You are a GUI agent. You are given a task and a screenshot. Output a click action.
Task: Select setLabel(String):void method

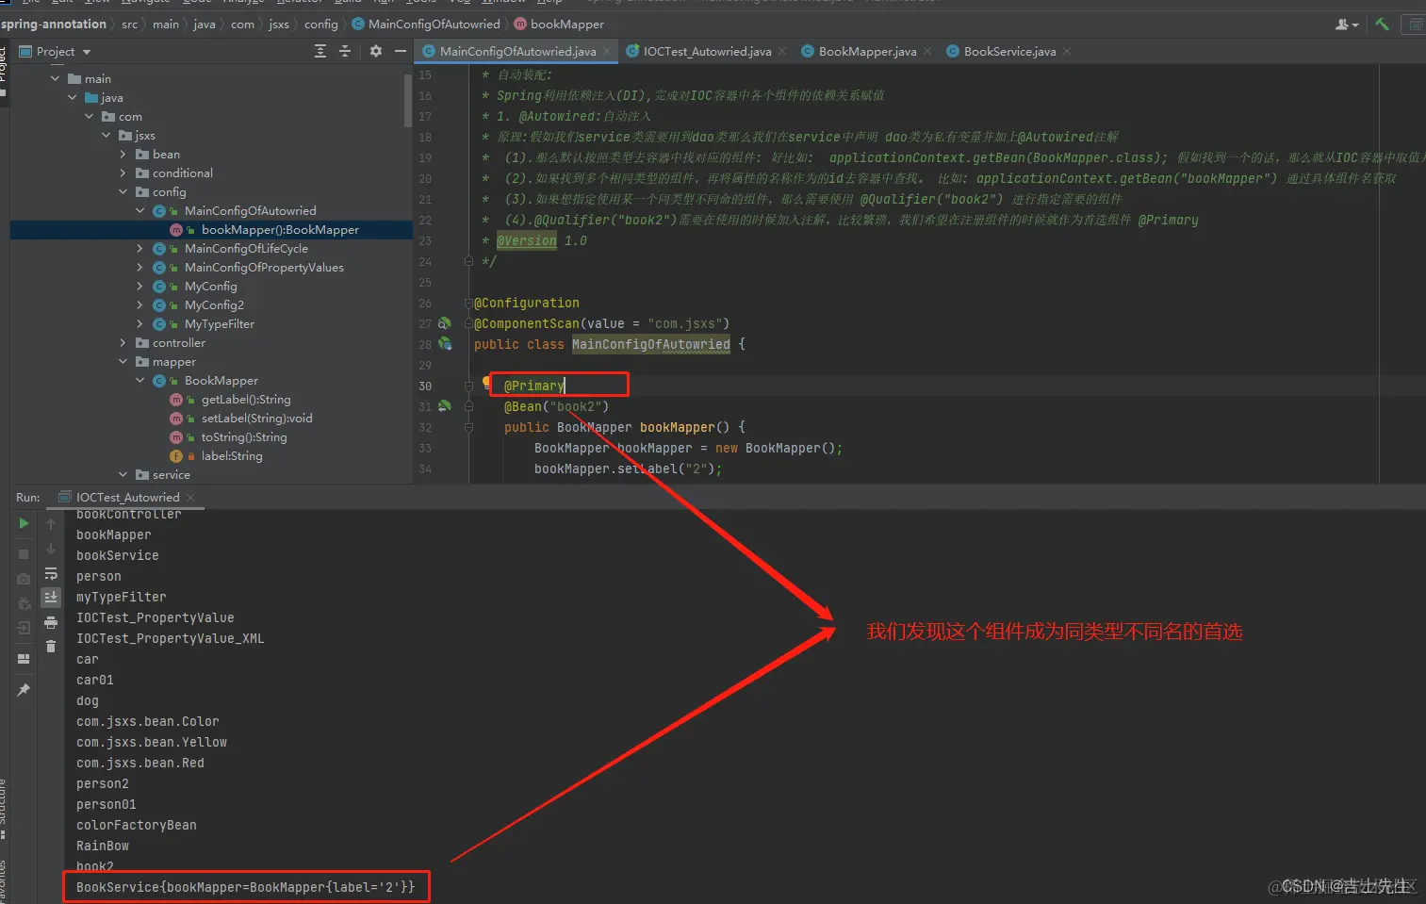256,418
